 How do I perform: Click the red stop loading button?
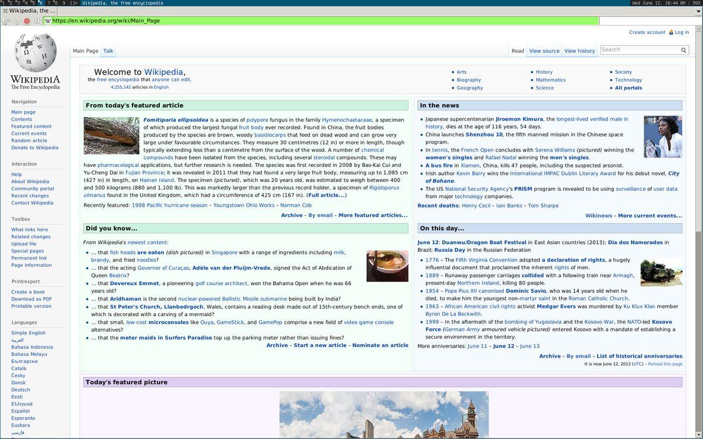pos(26,21)
